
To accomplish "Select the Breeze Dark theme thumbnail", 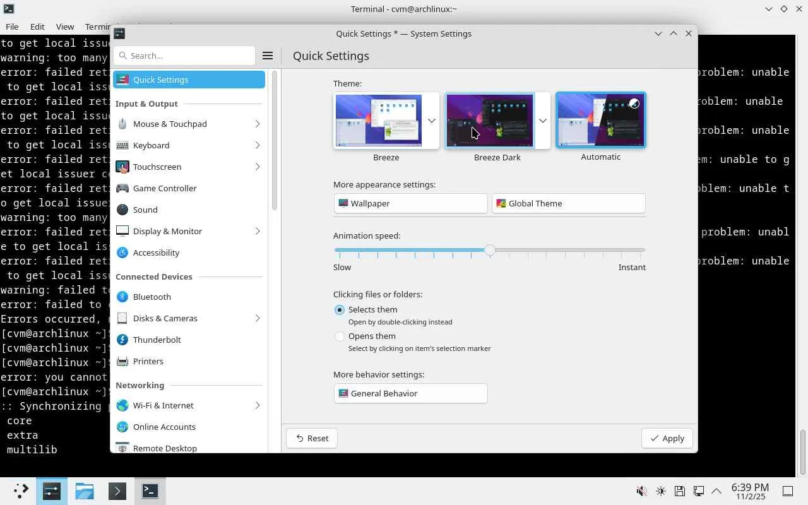I will [x=490, y=121].
